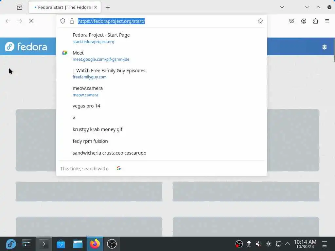Choose the Meet suggestion

[162, 56]
